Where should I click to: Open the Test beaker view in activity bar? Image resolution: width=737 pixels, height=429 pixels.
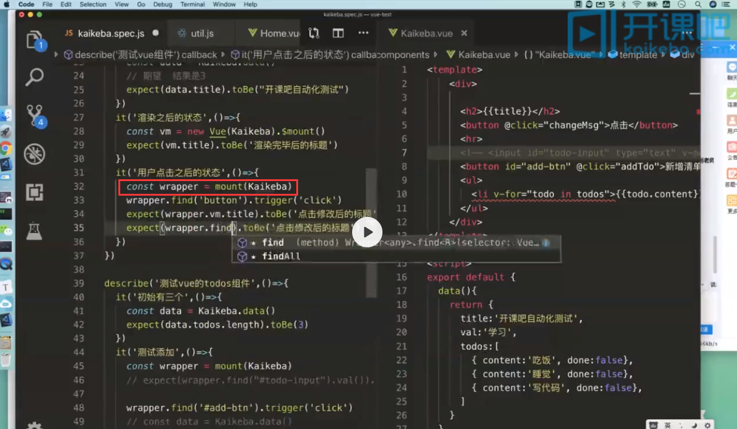pos(35,230)
